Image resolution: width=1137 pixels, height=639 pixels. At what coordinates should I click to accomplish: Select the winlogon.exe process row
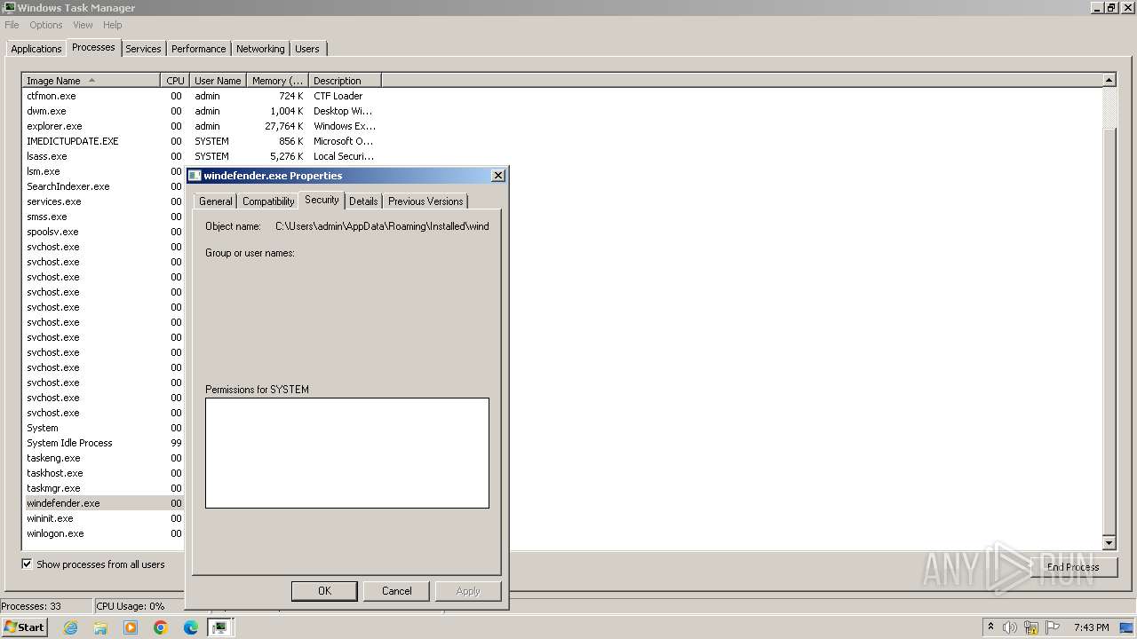tap(104, 533)
